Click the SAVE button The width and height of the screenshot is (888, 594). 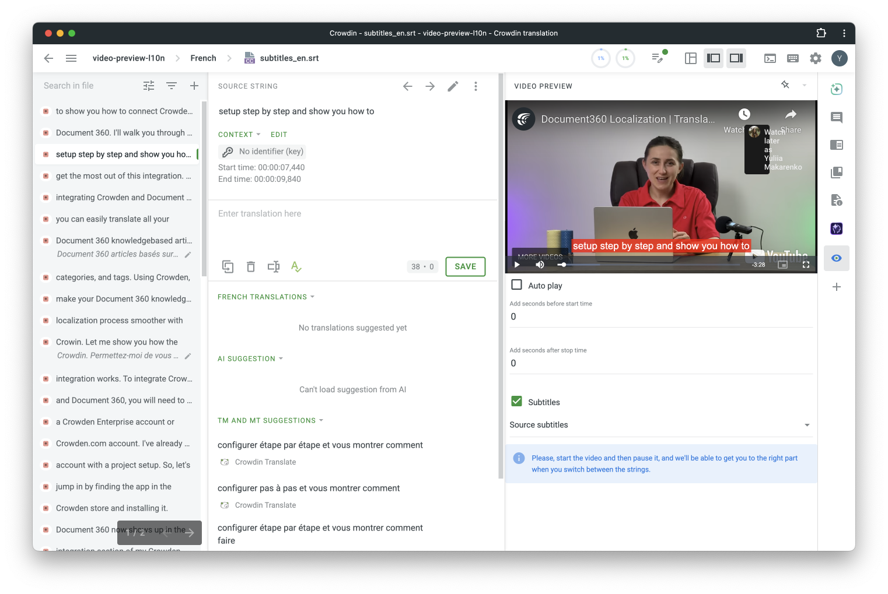coord(466,266)
